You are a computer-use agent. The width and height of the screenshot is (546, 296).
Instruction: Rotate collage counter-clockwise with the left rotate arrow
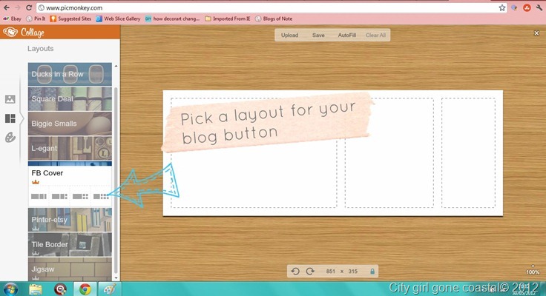point(295,272)
